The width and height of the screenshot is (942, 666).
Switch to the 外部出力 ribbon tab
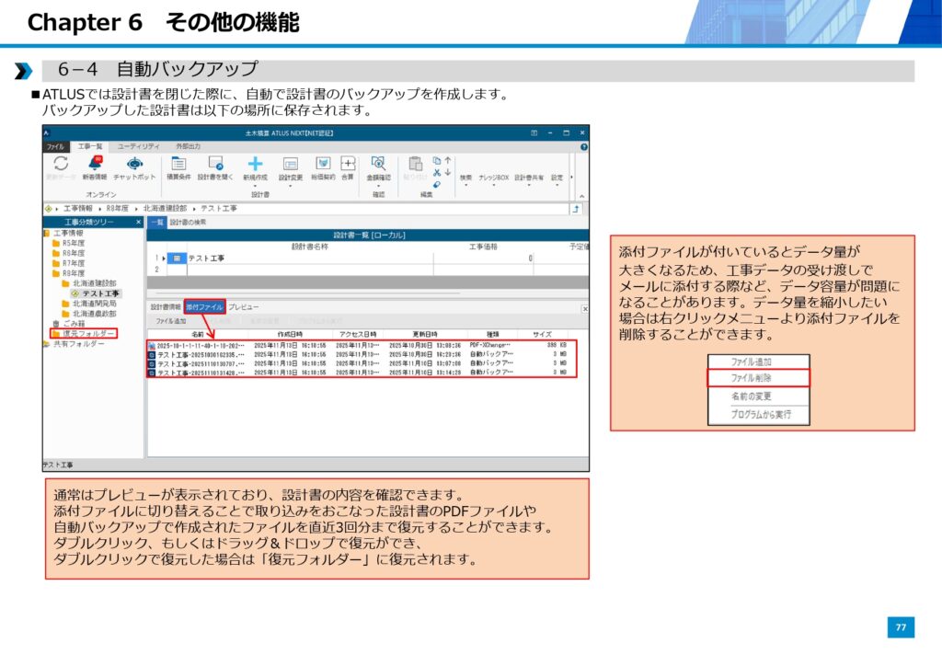[188, 146]
